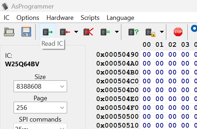Viewport: 197px width, 129px height.
Task: Select address row 0x000504B0
Action: (117, 72)
